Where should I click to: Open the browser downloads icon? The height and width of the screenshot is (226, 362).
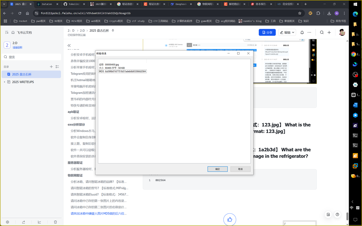point(329,13)
